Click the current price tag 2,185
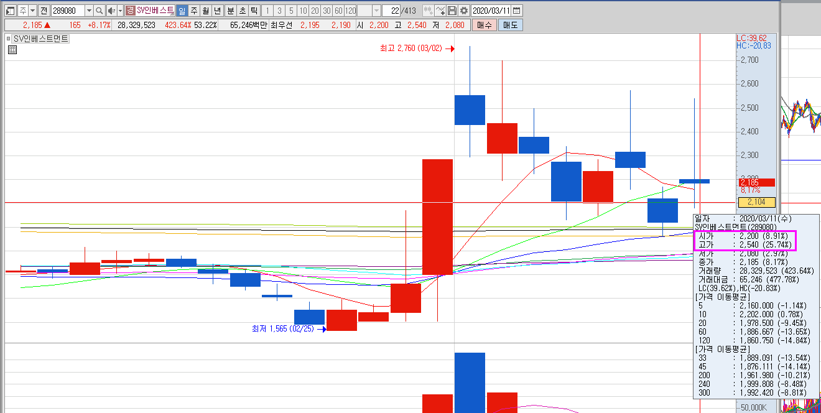Viewport: 821px width, 413px height. [x=757, y=182]
